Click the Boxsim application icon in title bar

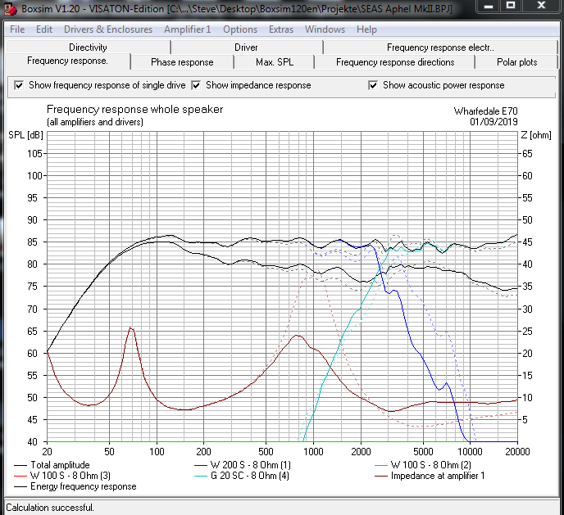(10, 9)
